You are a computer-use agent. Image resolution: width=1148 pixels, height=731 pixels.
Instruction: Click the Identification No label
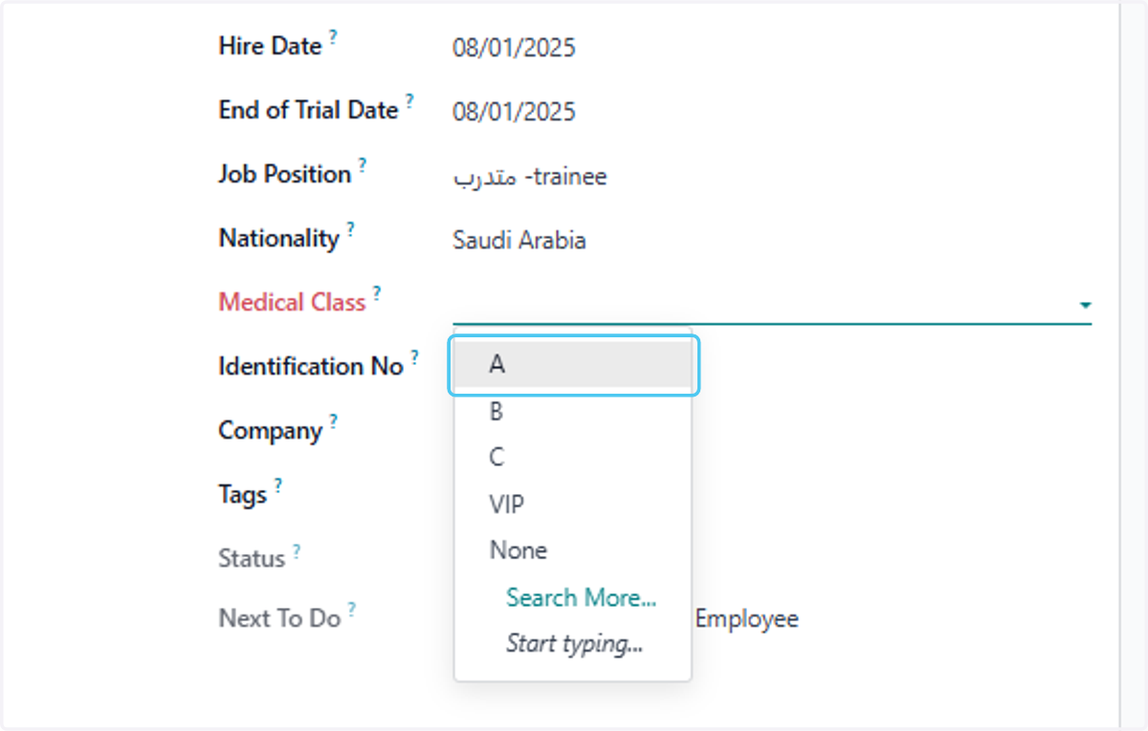coord(311,367)
